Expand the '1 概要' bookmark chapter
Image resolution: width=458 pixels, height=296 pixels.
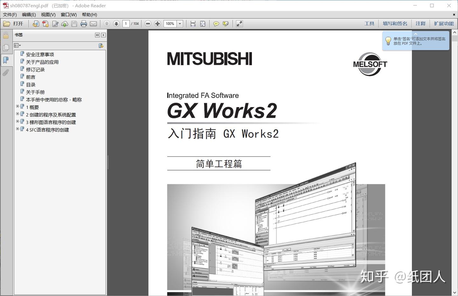17,107
